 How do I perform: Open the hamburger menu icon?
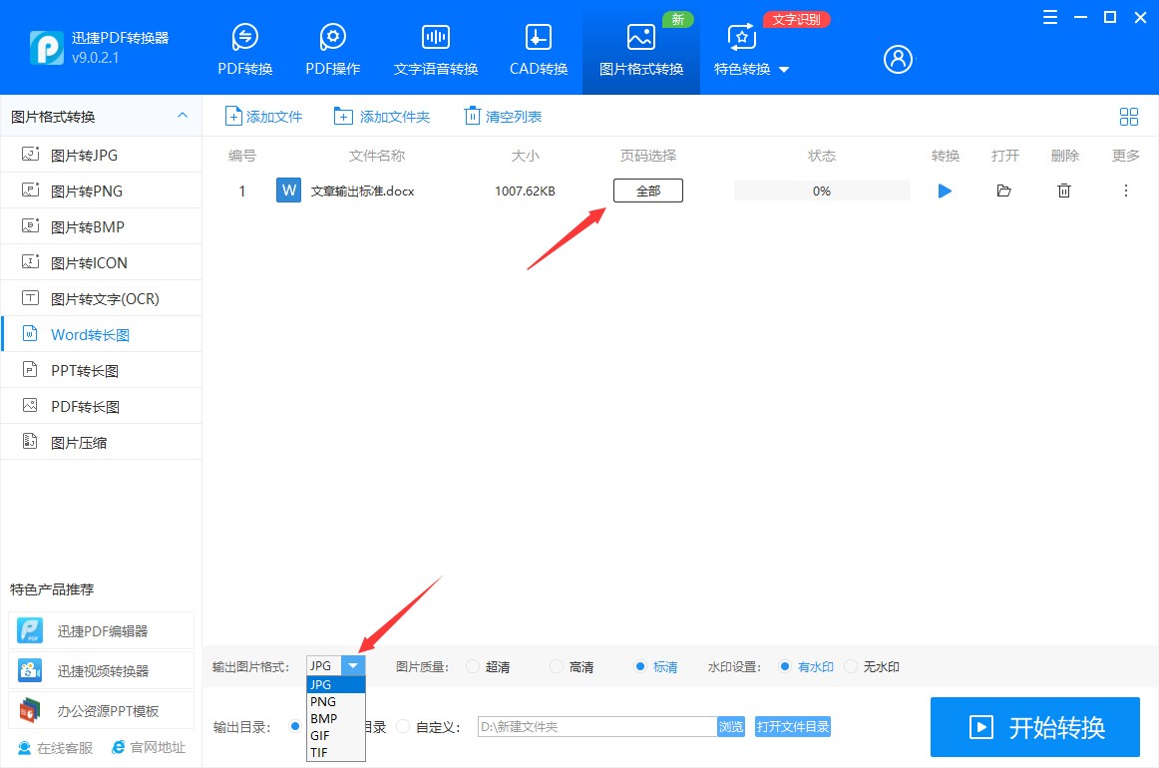[x=1049, y=17]
